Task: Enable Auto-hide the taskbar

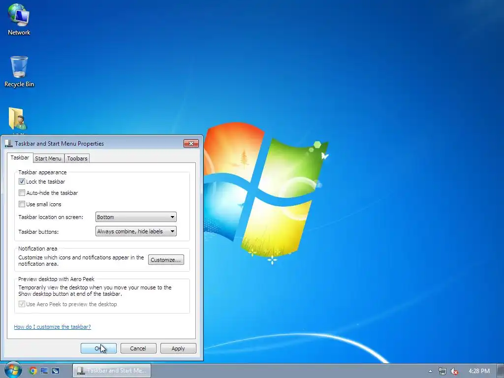Action: [x=22, y=193]
